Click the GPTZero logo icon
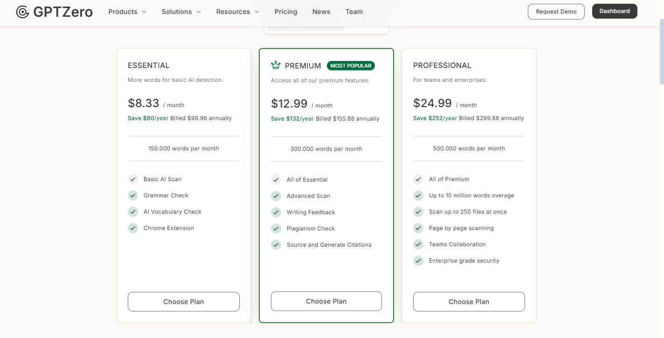664x338 pixels. [22, 12]
